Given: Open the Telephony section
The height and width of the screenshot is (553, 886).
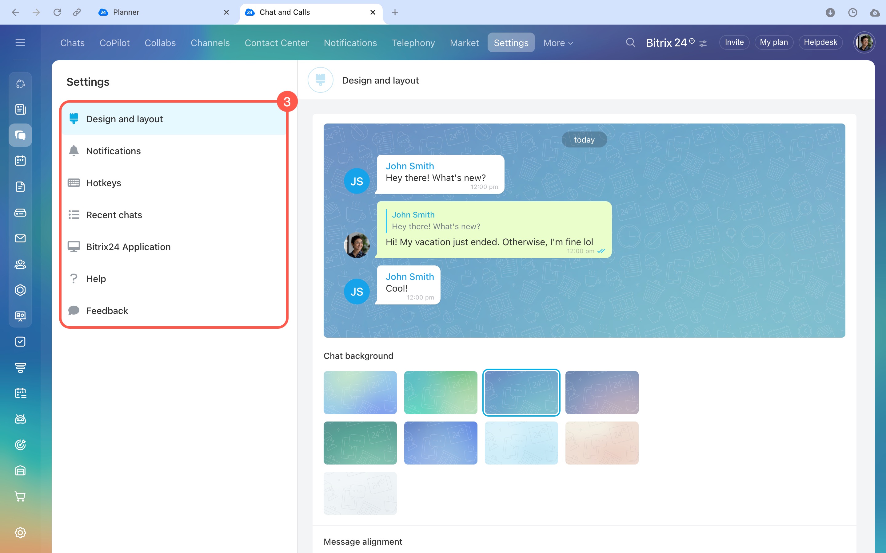Looking at the screenshot, I should coord(413,43).
